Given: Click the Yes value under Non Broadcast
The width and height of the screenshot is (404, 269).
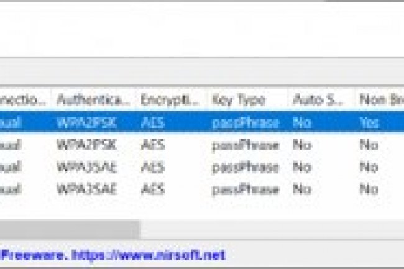Looking at the screenshot, I should pyautogui.click(x=369, y=123).
